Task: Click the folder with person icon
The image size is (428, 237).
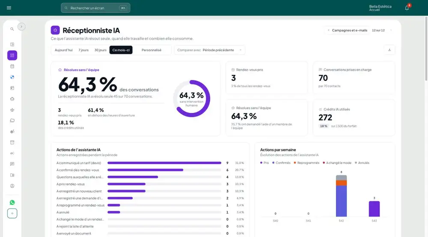Action: (12, 175)
